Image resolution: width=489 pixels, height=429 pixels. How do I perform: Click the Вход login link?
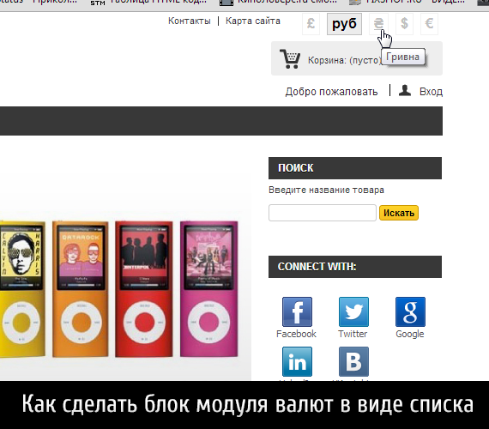tap(431, 92)
